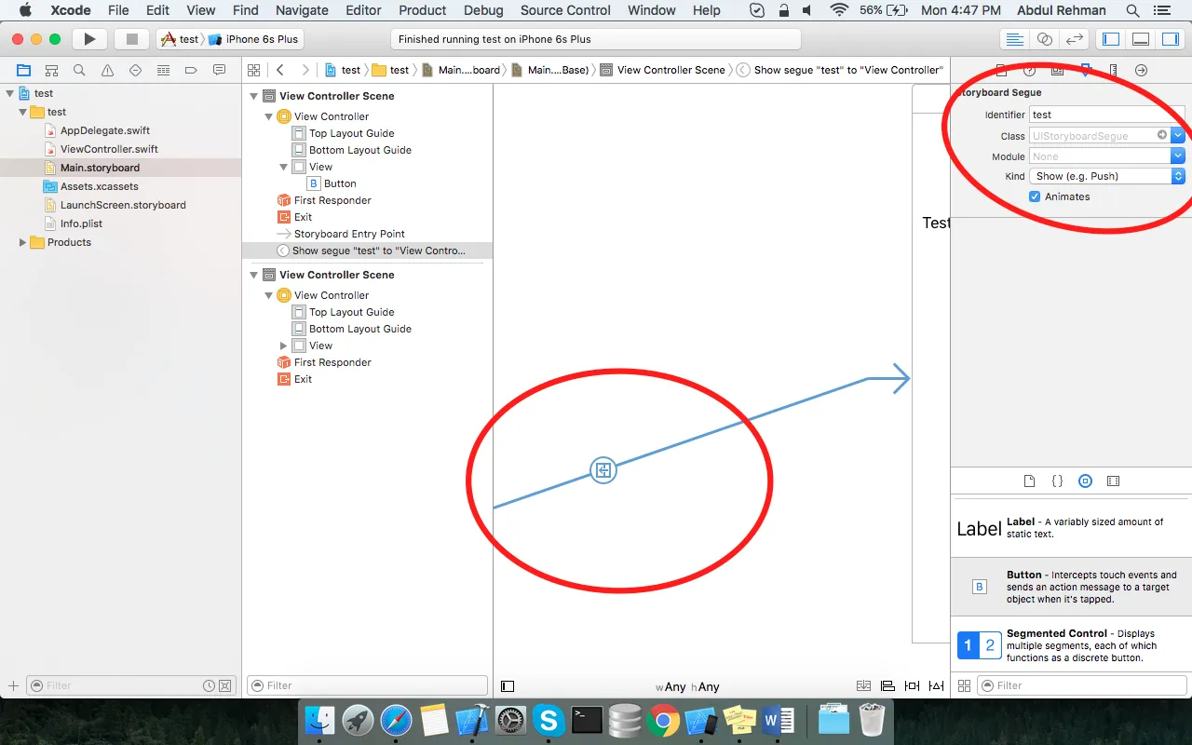Open Terminal from the Dock

(x=587, y=721)
